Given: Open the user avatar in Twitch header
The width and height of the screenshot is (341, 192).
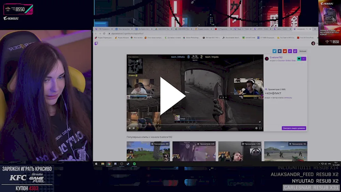Looking at the screenshot, I should tap(313, 44).
